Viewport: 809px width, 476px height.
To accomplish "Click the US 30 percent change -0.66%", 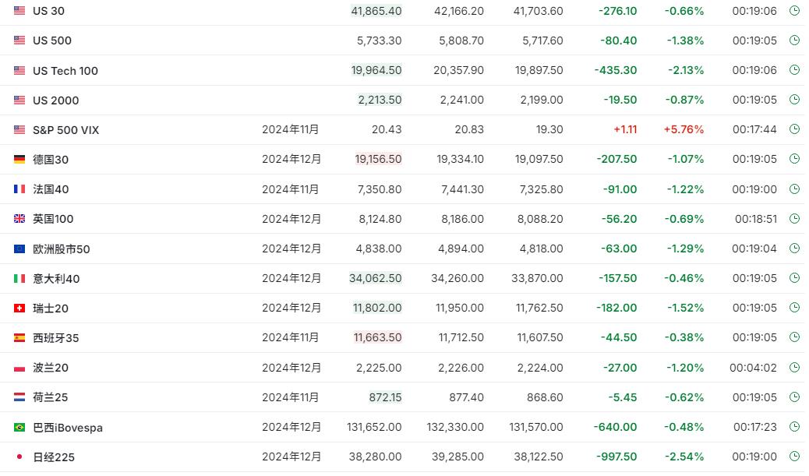I will [684, 11].
